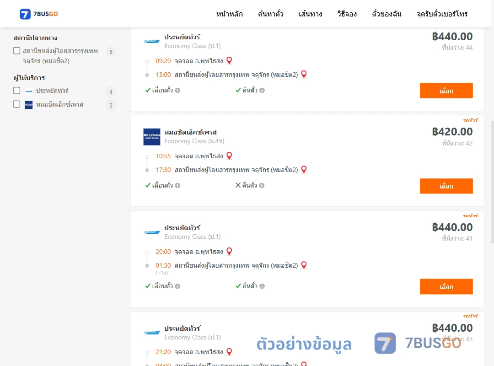Open วิธีจอง navigation item
Image resolution: width=494 pixels, height=366 pixels.
coord(347,14)
